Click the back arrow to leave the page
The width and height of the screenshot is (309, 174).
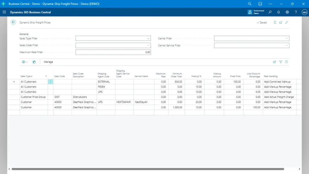point(13,22)
